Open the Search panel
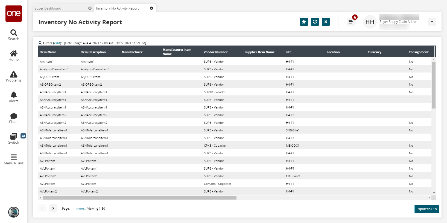This screenshot has width=447, height=223. tap(14, 35)
